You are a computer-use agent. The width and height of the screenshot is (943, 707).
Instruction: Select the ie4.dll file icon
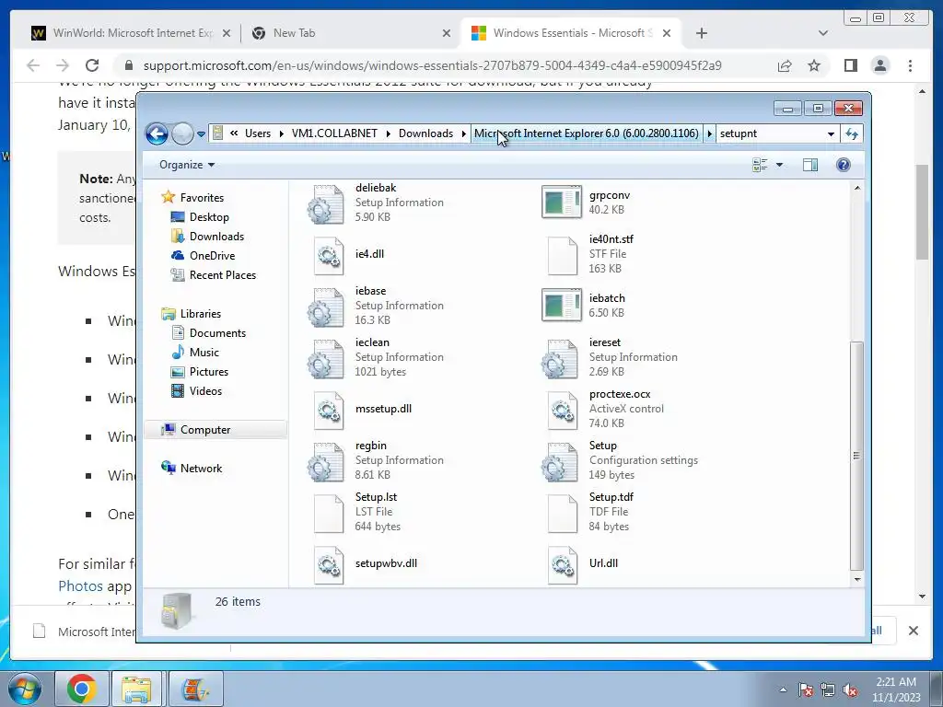329,254
